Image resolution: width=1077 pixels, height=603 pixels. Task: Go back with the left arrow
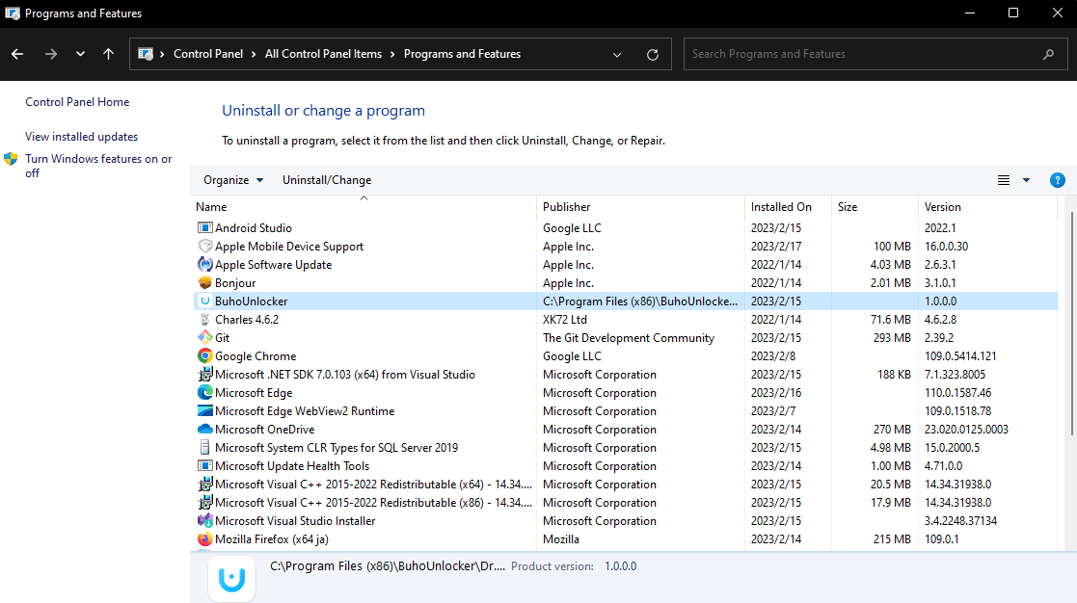coord(17,54)
